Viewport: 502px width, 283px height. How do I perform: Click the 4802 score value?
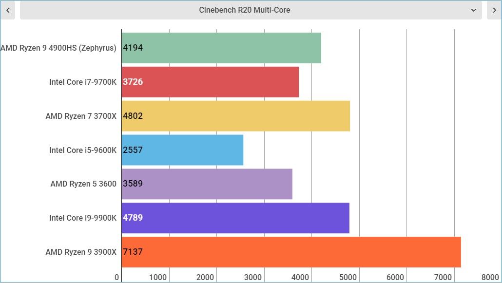(133, 115)
